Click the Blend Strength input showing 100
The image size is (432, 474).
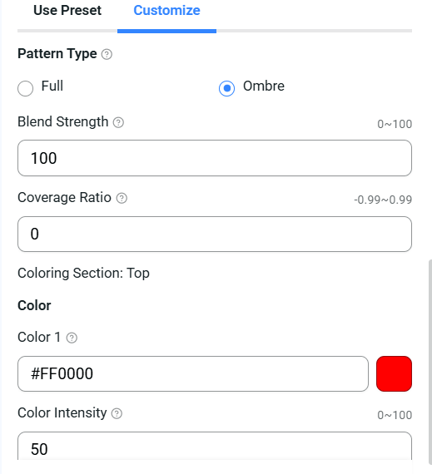[x=215, y=158]
